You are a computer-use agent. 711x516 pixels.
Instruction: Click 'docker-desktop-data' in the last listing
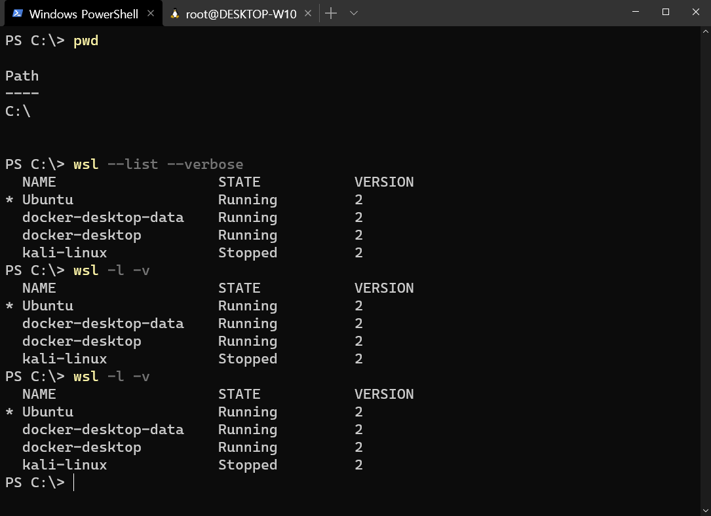click(103, 429)
